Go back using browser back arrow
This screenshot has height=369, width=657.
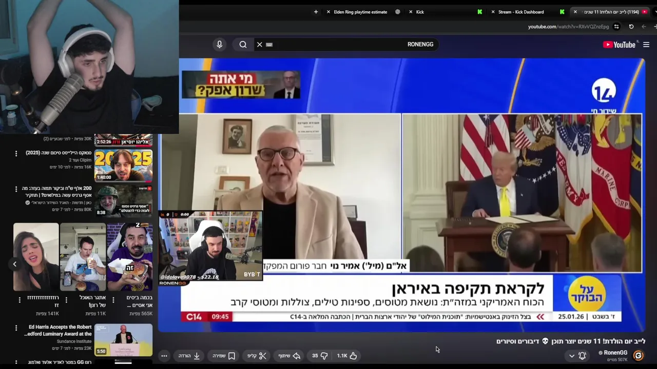pyautogui.click(x=644, y=27)
